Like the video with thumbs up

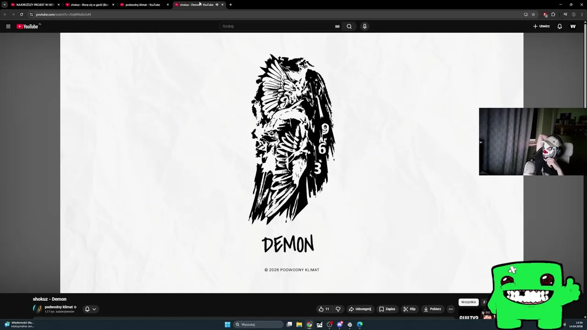click(324, 309)
